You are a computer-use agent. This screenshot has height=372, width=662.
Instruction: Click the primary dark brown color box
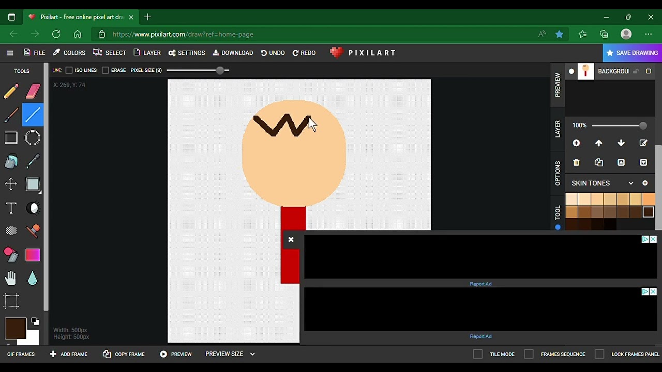click(16, 329)
